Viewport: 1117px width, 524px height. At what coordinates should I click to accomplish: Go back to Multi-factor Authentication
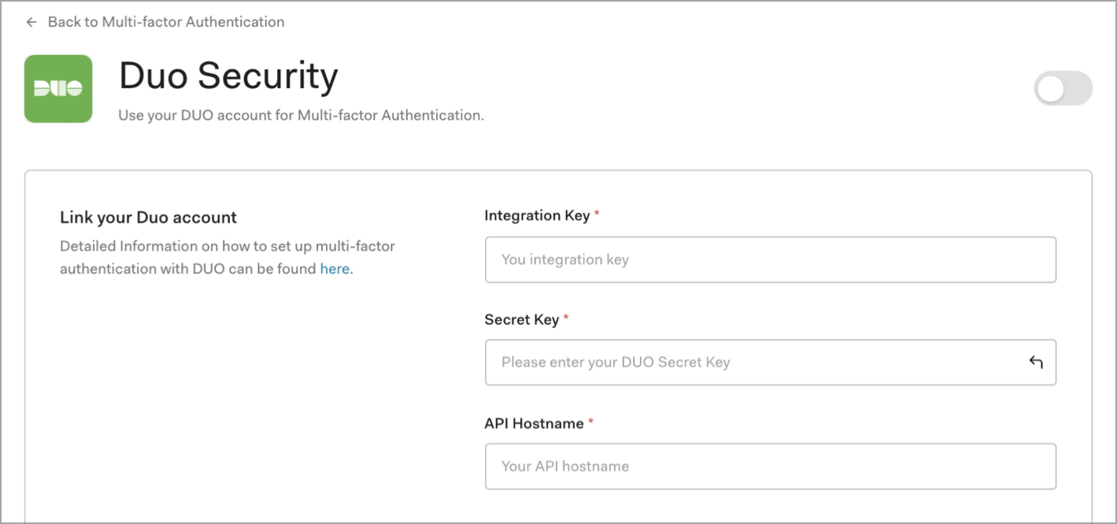(x=166, y=22)
